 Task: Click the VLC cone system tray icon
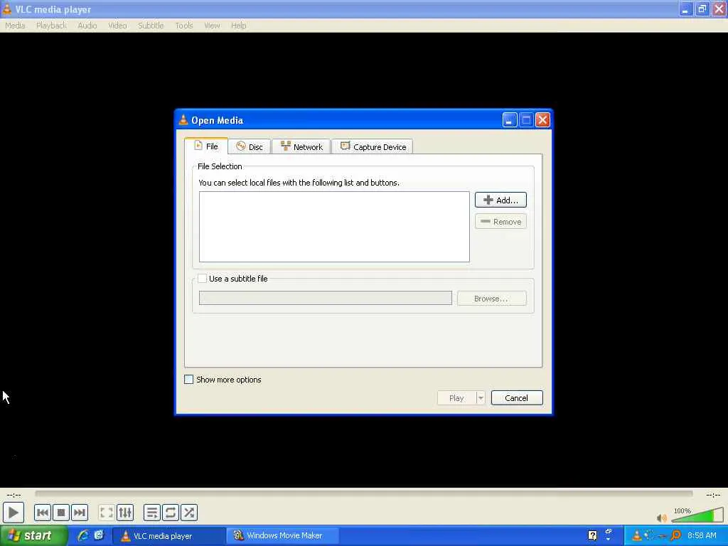coord(636,535)
